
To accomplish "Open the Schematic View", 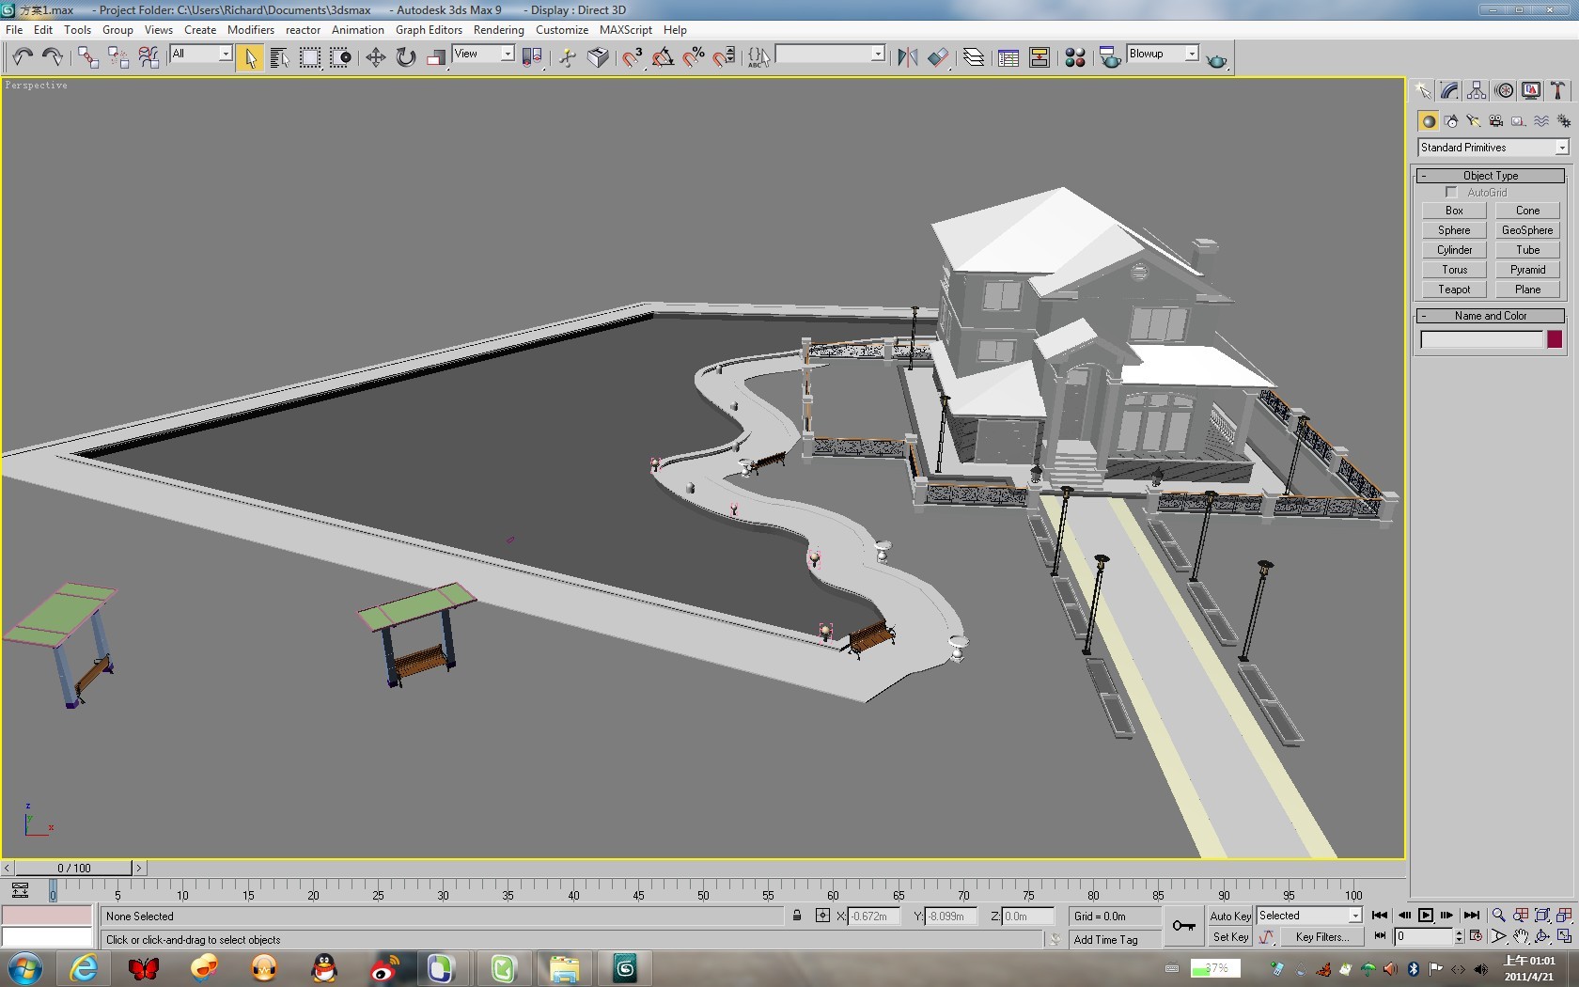I will tap(1040, 57).
